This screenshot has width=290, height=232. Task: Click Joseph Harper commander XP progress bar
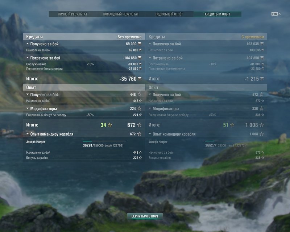pos(104,141)
